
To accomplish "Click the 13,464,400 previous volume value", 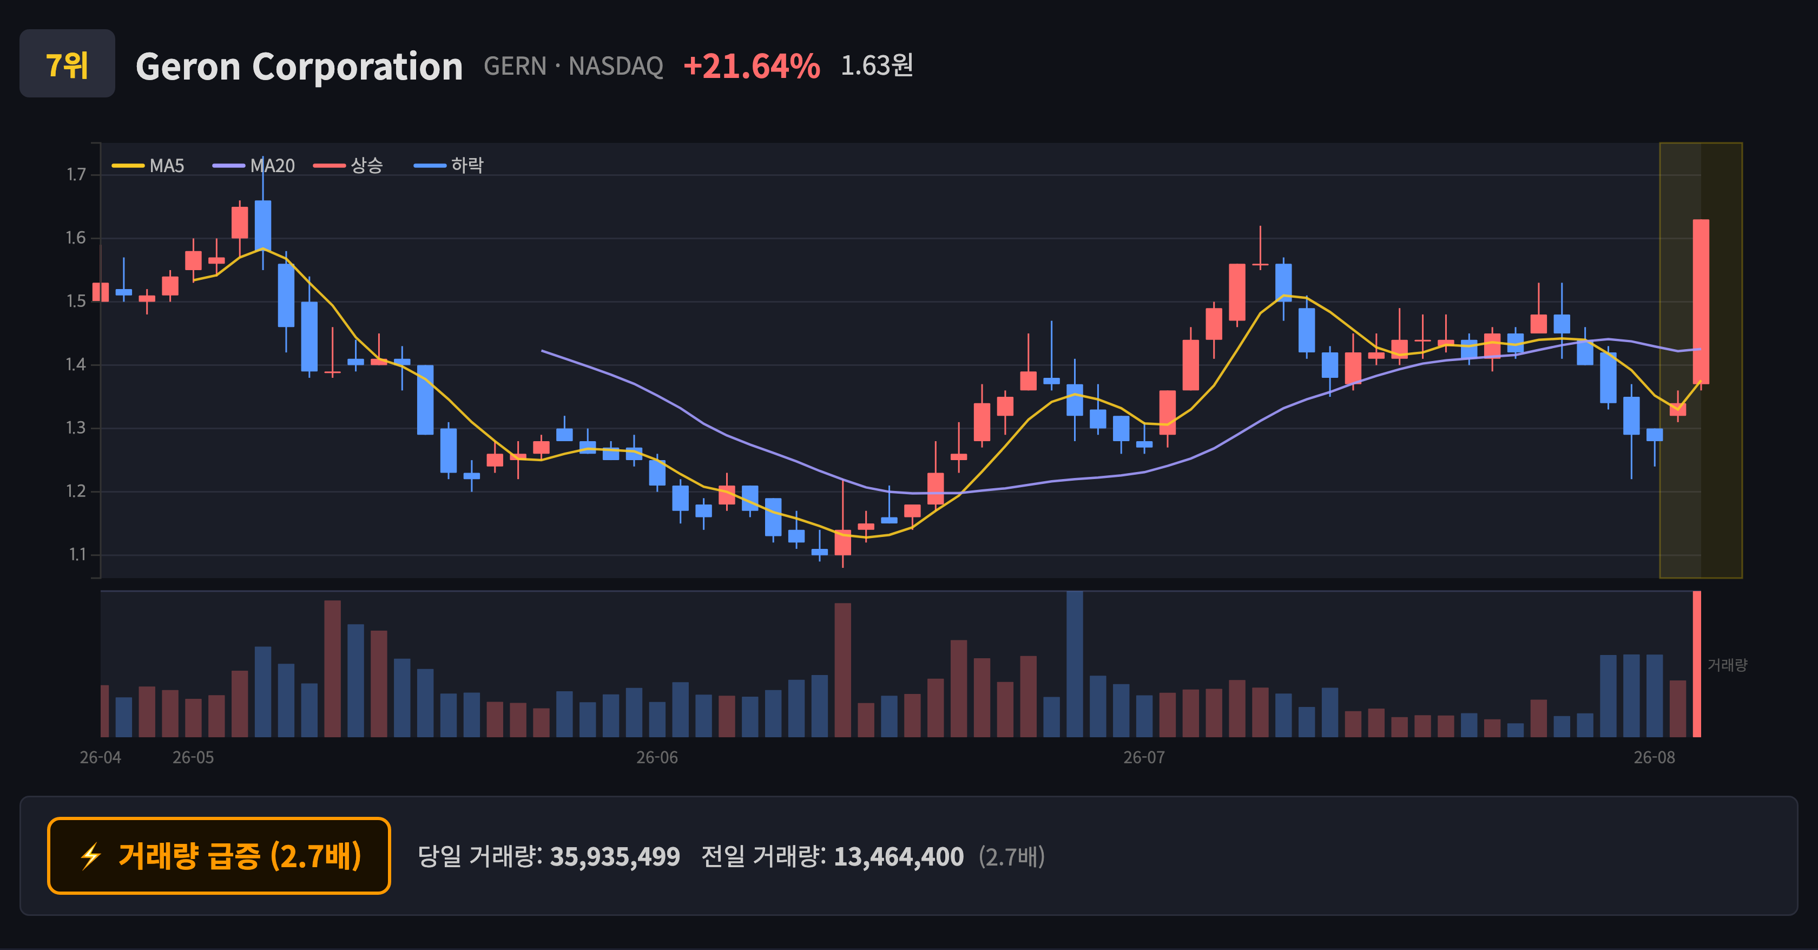I will pyautogui.click(x=898, y=857).
